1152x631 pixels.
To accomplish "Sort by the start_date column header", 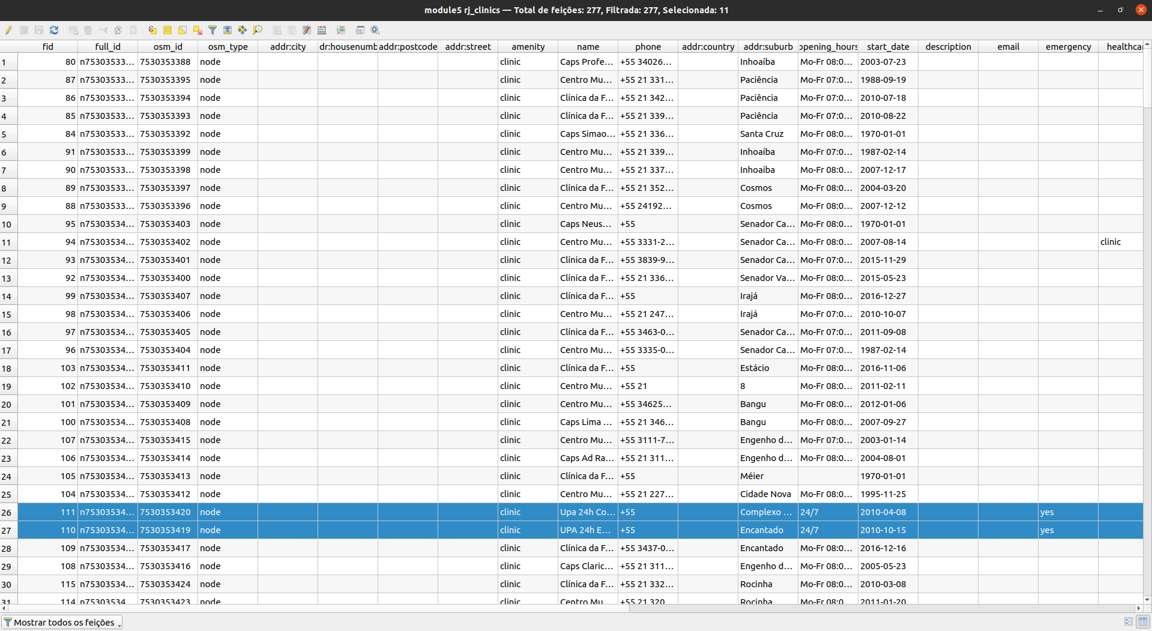I will 888,46.
